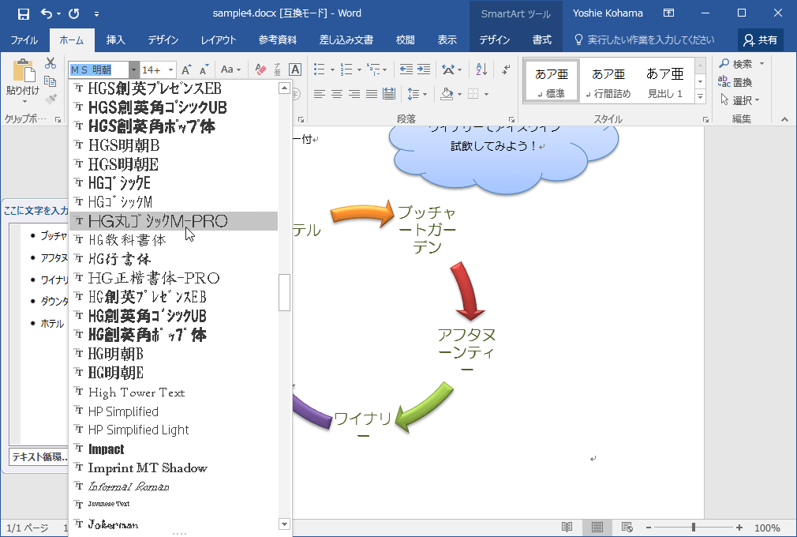Image resolution: width=797 pixels, height=537 pixels.
Task: Click font list scroll-down arrow
Action: 285,524
